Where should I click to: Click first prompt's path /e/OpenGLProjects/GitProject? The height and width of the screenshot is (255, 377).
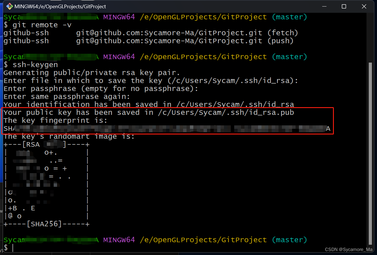coord(203,17)
